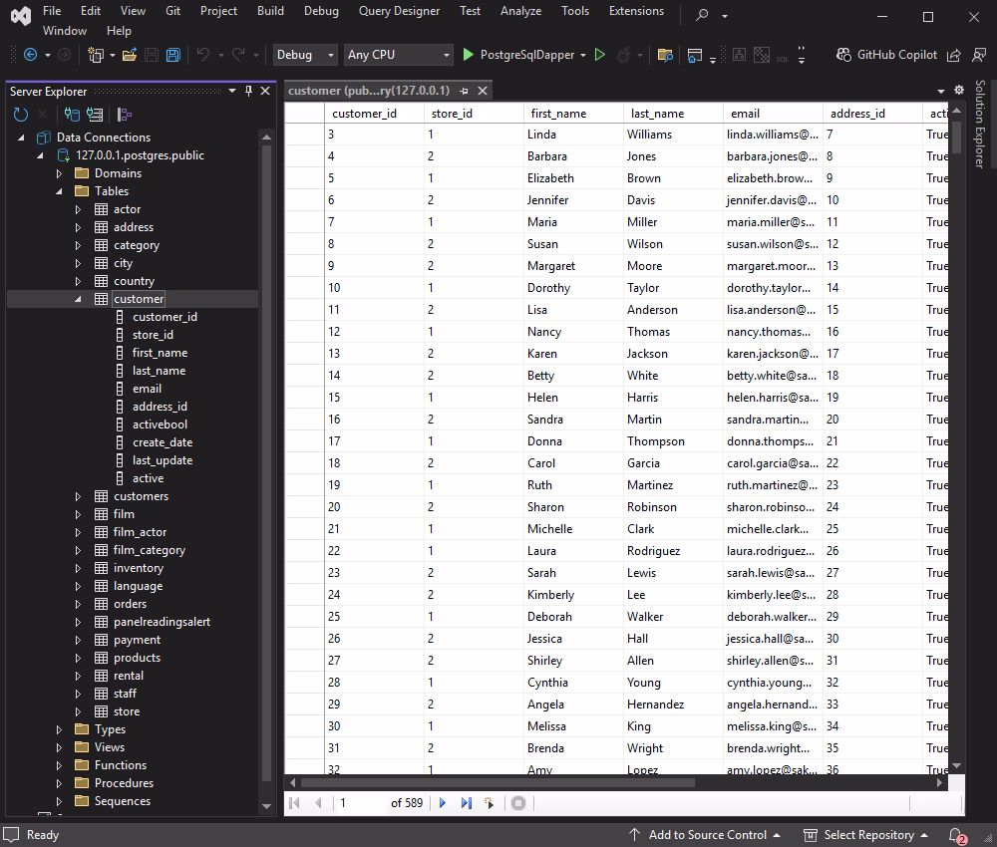Screen dimensions: 997x847
Task: Add a new row using the navigator plus icon
Action: click(491, 802)
